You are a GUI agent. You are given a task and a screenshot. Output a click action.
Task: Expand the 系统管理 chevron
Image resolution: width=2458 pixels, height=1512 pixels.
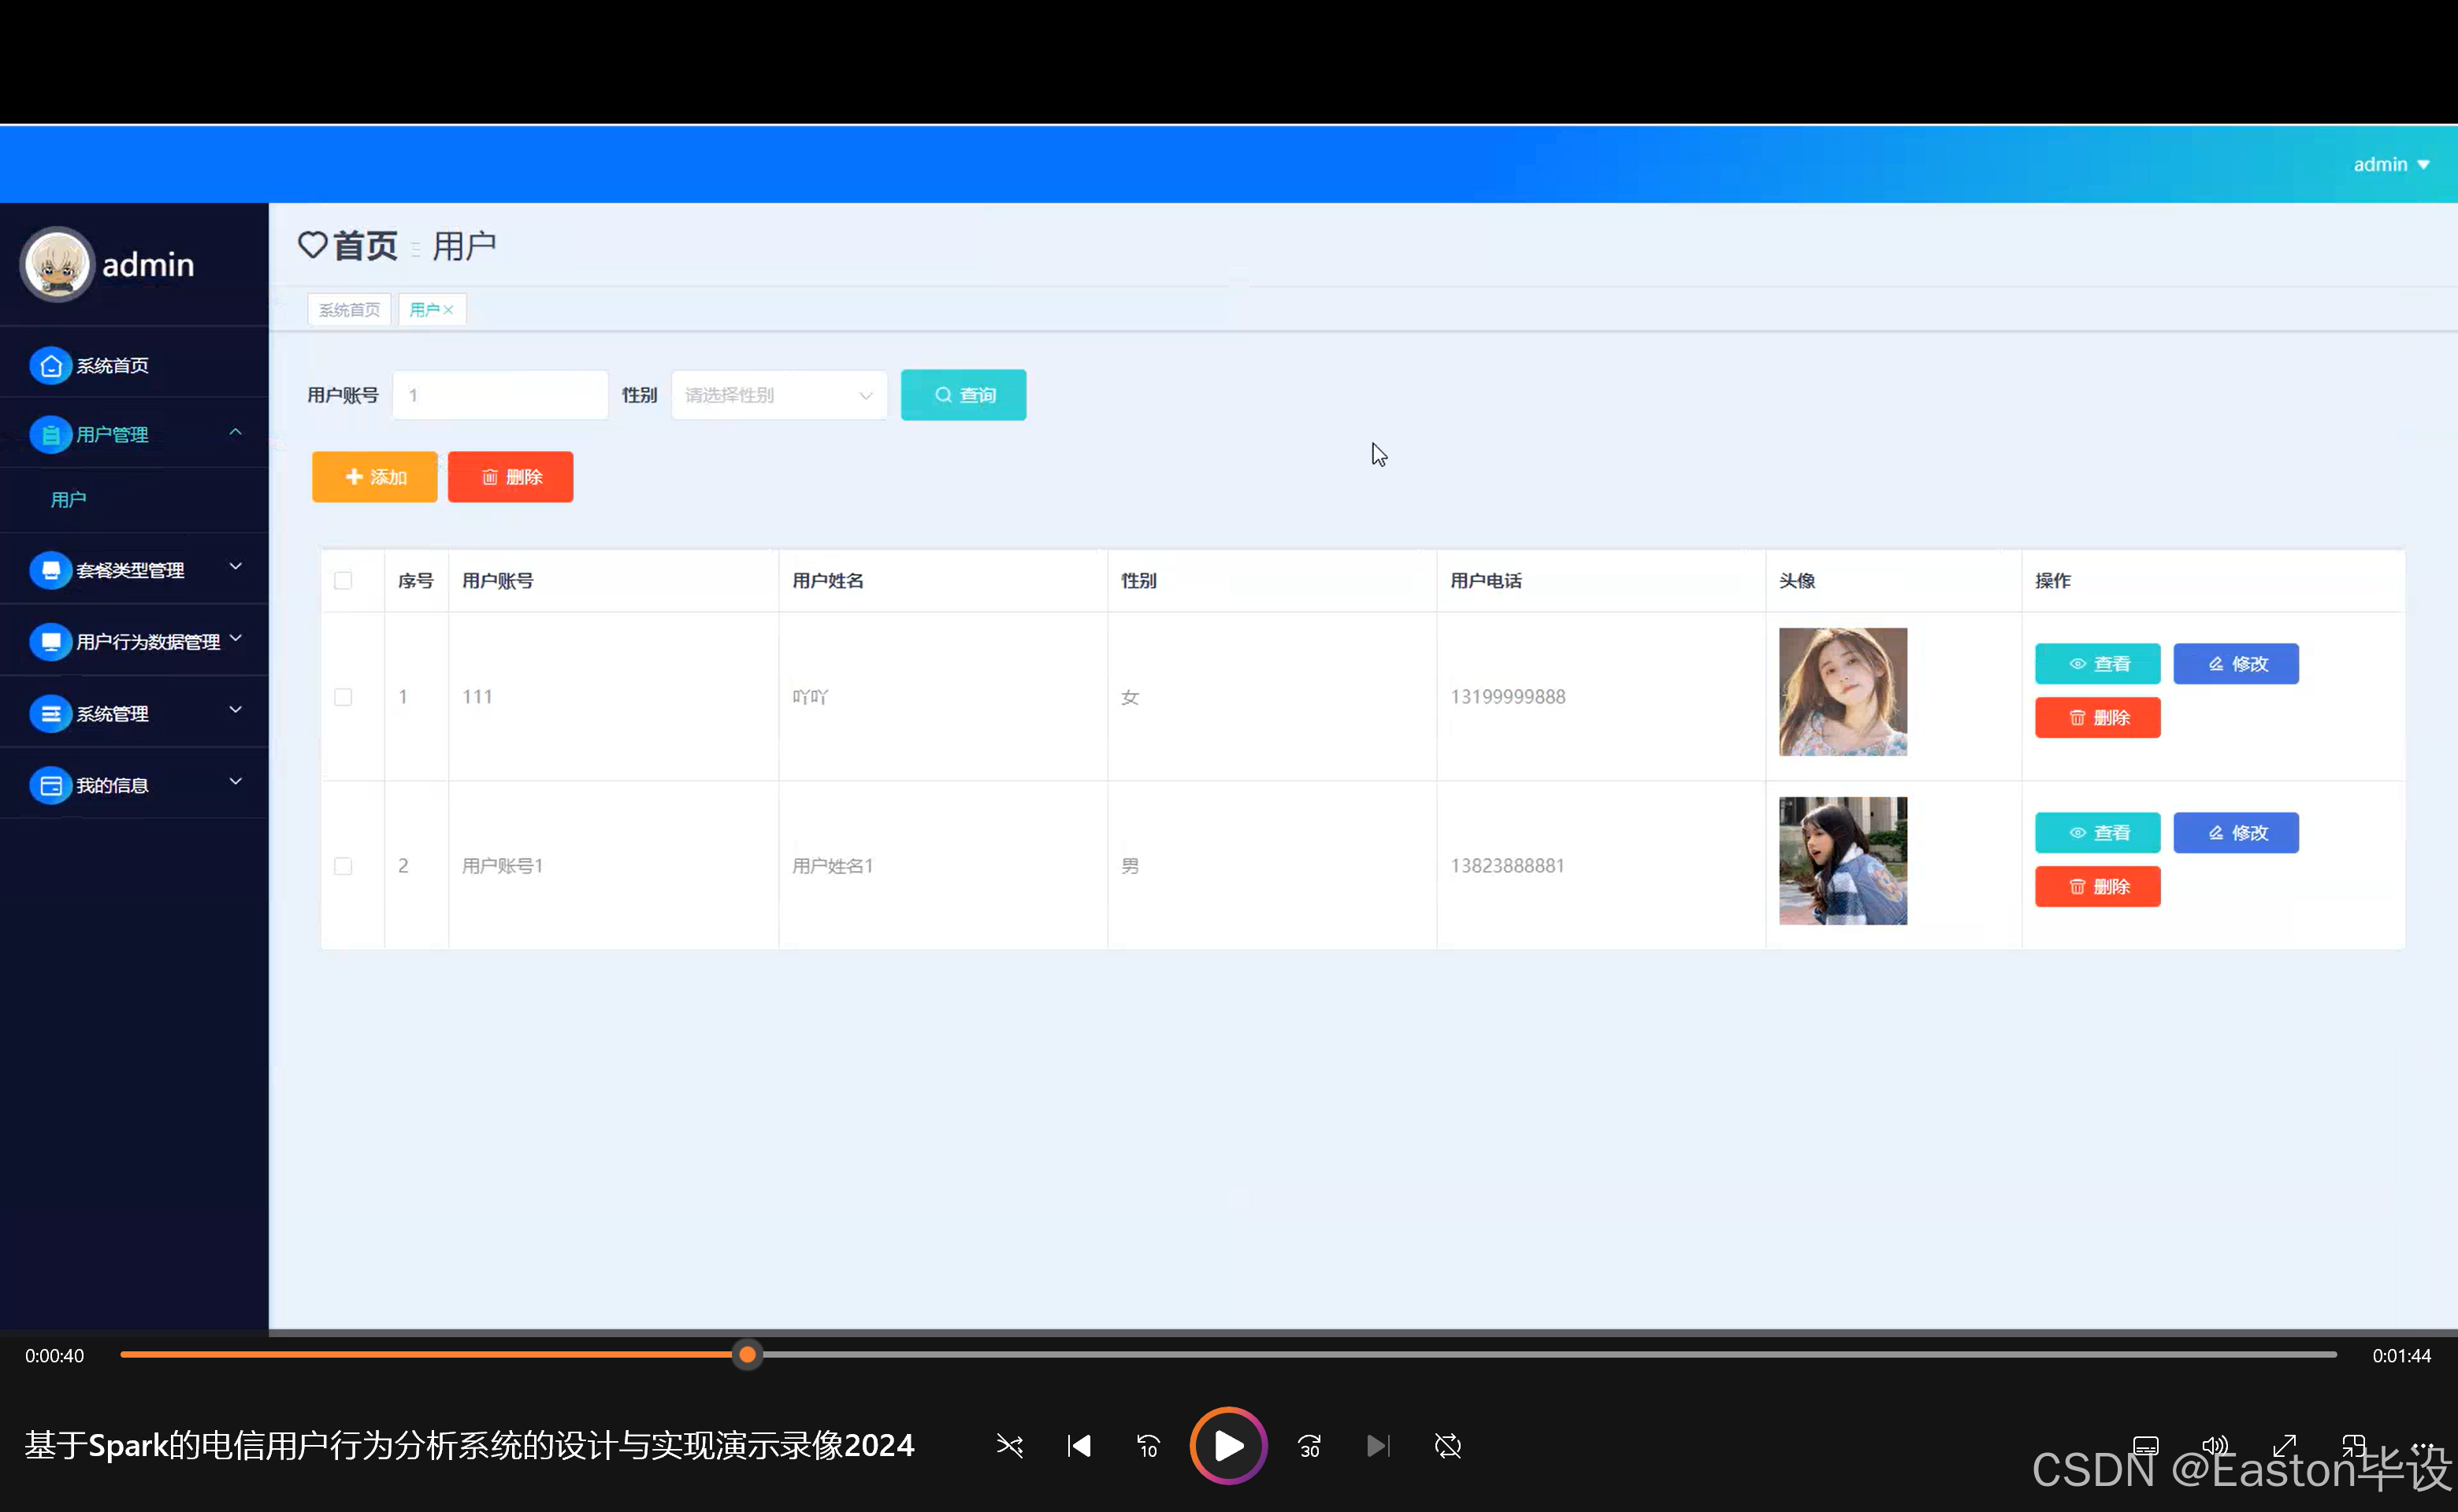click(235, 710)
